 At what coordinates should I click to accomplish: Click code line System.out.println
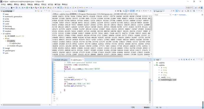(75, 86)
